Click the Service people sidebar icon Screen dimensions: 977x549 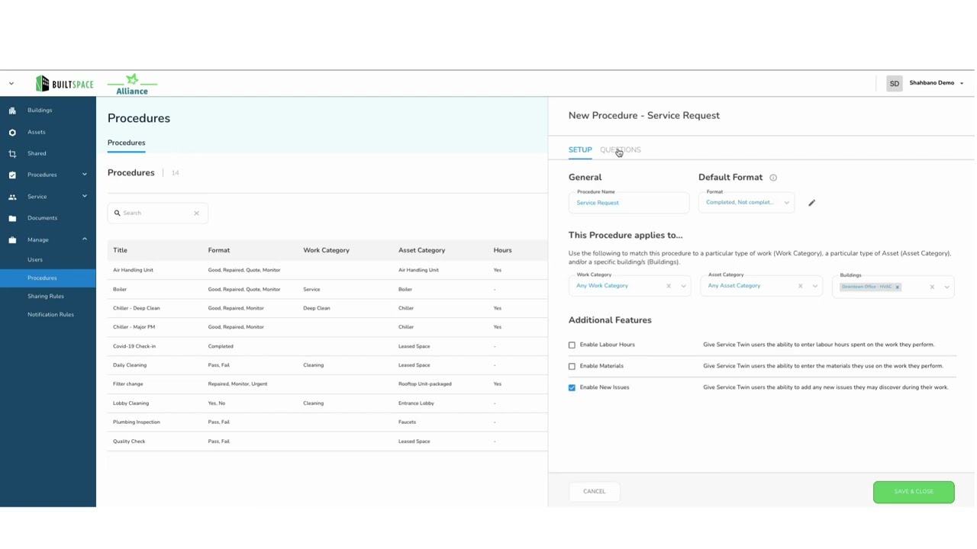tap(12, 197)
